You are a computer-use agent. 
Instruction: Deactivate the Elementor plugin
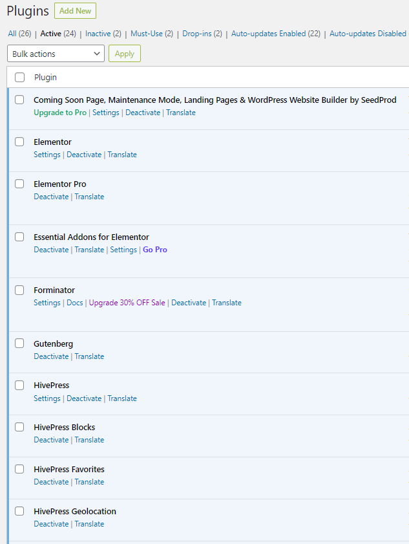(84, 155)
